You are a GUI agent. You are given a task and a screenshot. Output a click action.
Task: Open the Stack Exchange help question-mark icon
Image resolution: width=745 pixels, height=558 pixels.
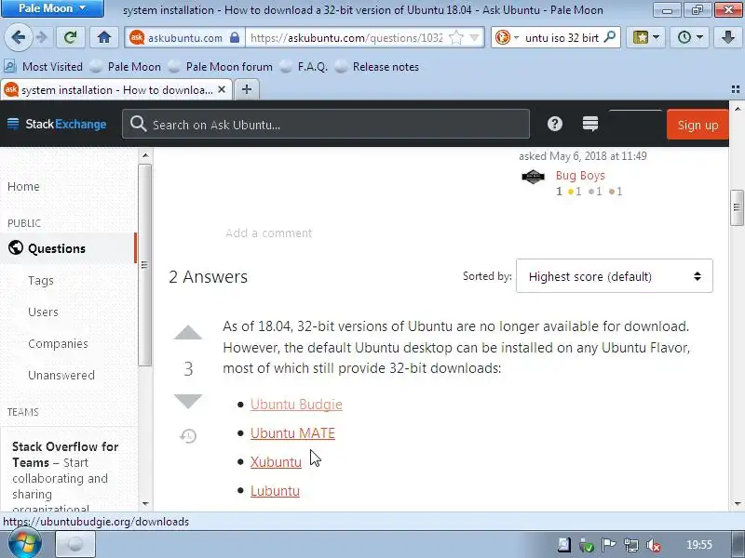tap(554, 124)
